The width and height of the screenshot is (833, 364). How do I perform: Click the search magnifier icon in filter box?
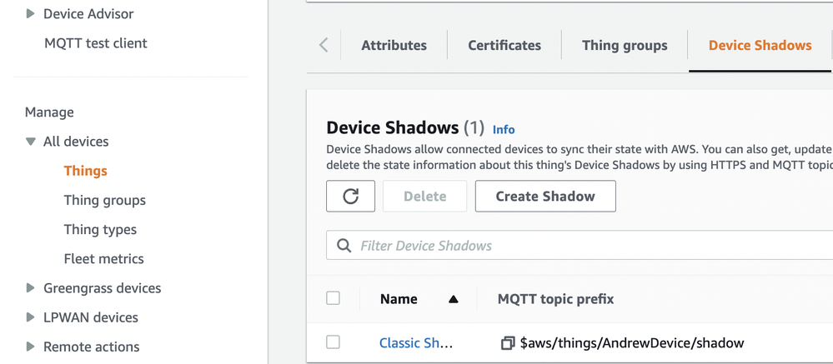click(x=344, y=245)
